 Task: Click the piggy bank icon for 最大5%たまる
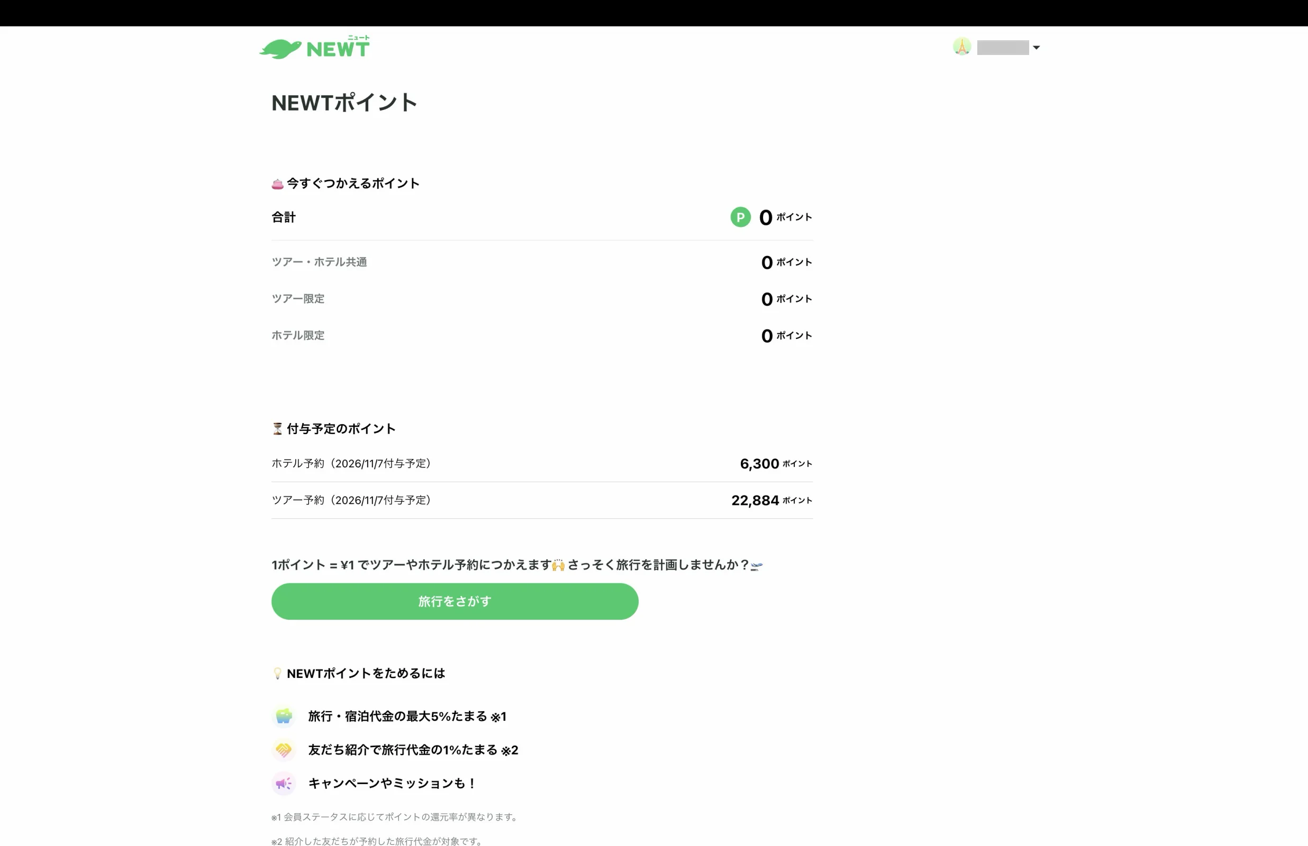[x=284, y=716]
